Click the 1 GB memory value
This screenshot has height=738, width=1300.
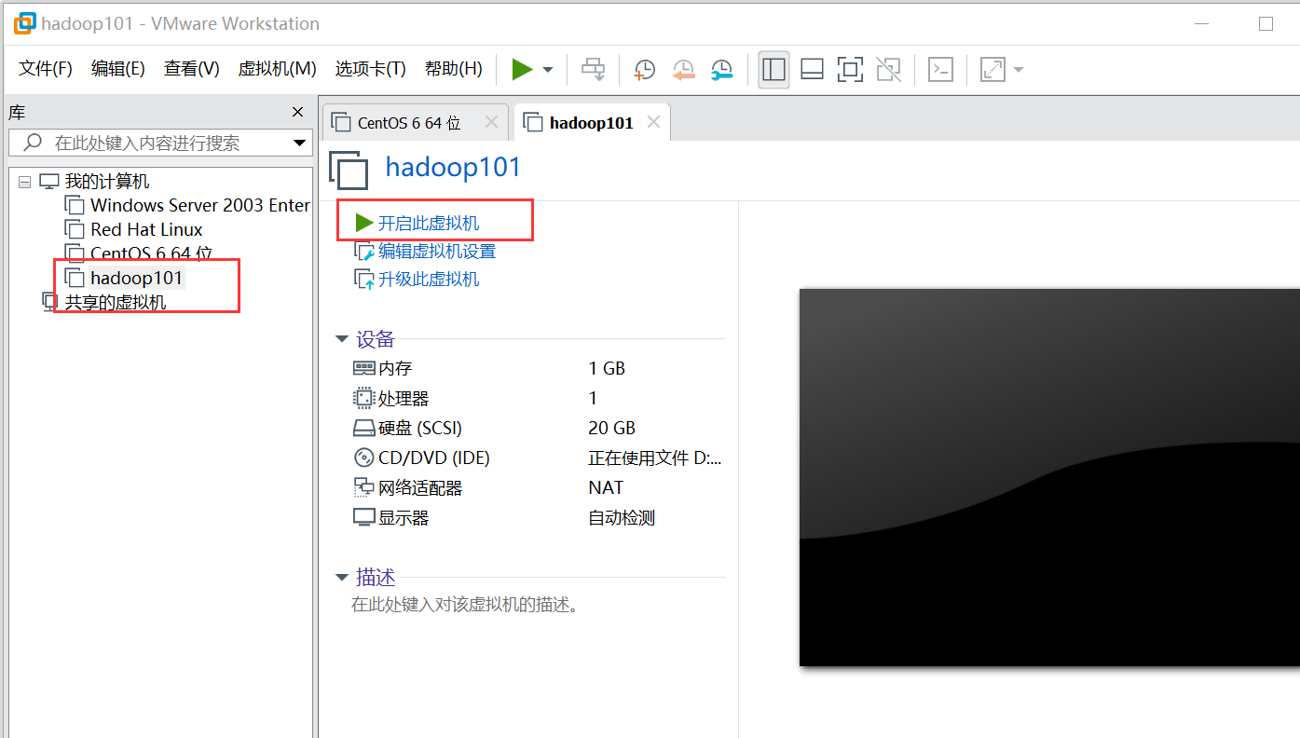(607, 368)
